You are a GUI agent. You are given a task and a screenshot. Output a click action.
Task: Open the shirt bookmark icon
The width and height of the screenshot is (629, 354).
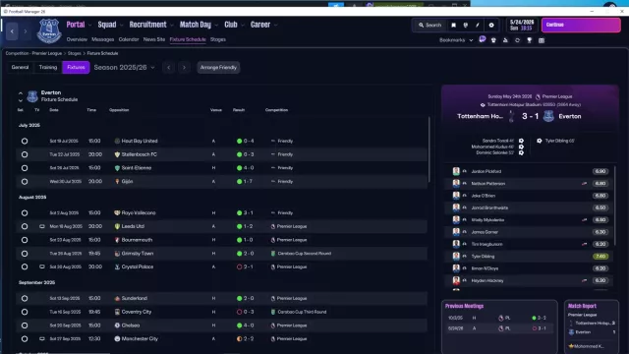coord(493,40)
